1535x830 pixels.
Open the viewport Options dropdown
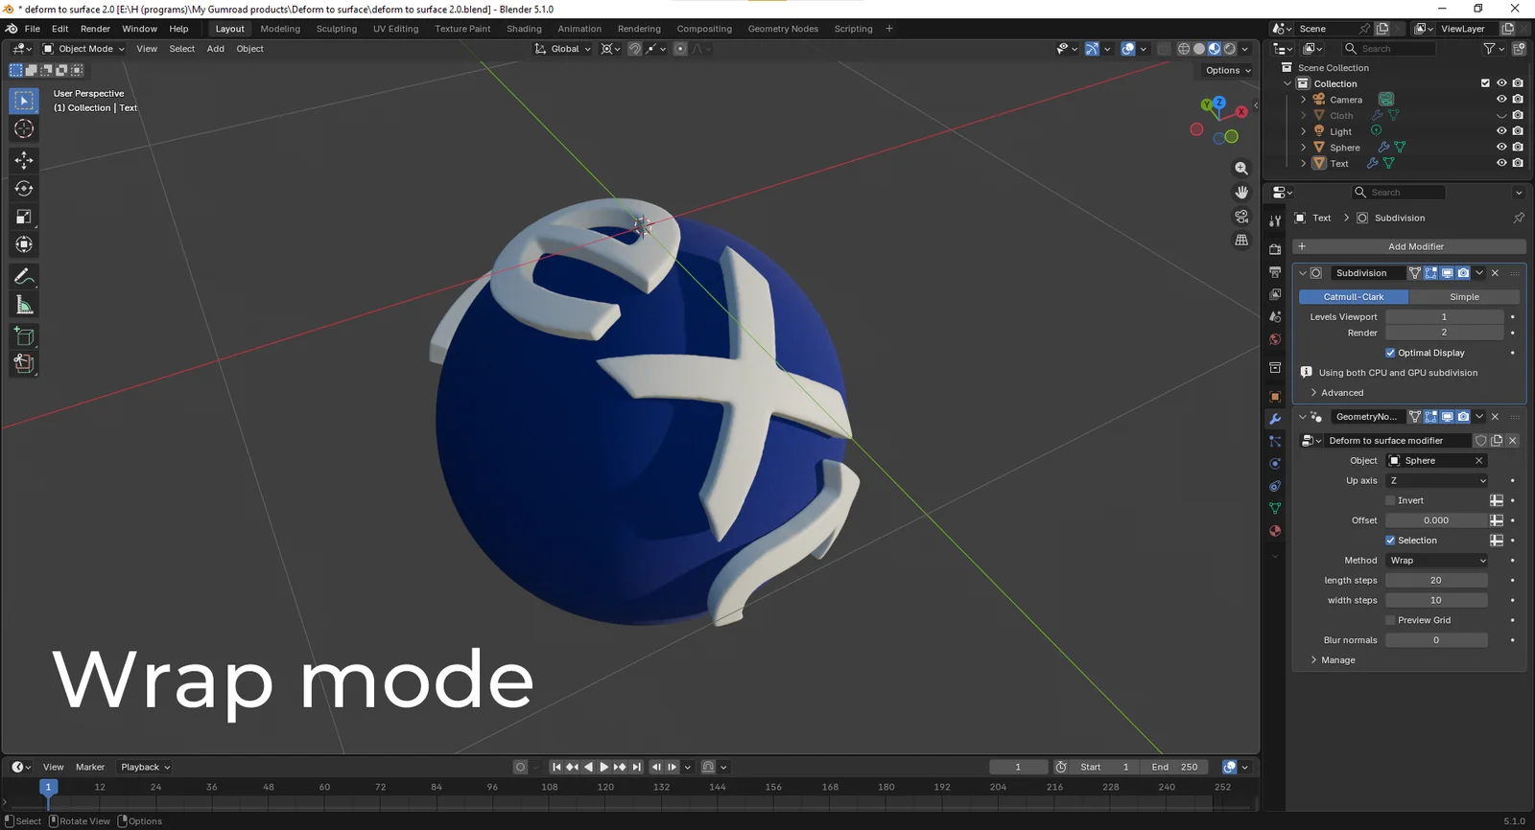1228,70
